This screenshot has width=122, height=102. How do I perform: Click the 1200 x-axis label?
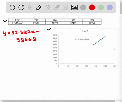(114, 66)
